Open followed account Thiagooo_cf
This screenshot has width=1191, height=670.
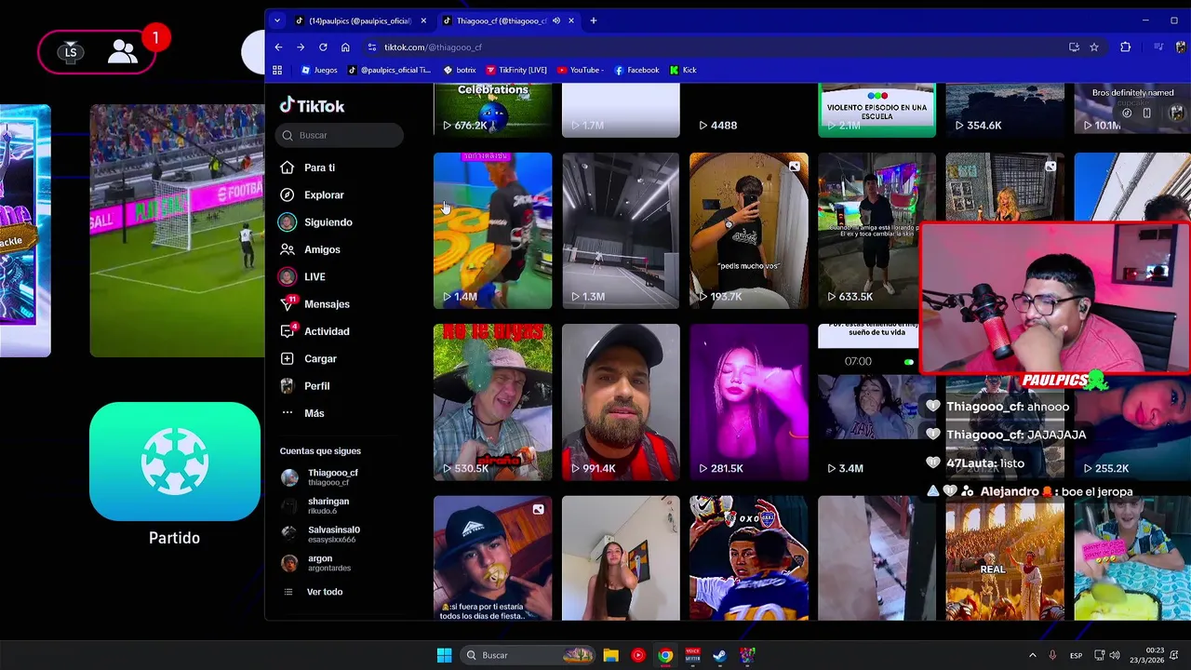pos(332,477)
